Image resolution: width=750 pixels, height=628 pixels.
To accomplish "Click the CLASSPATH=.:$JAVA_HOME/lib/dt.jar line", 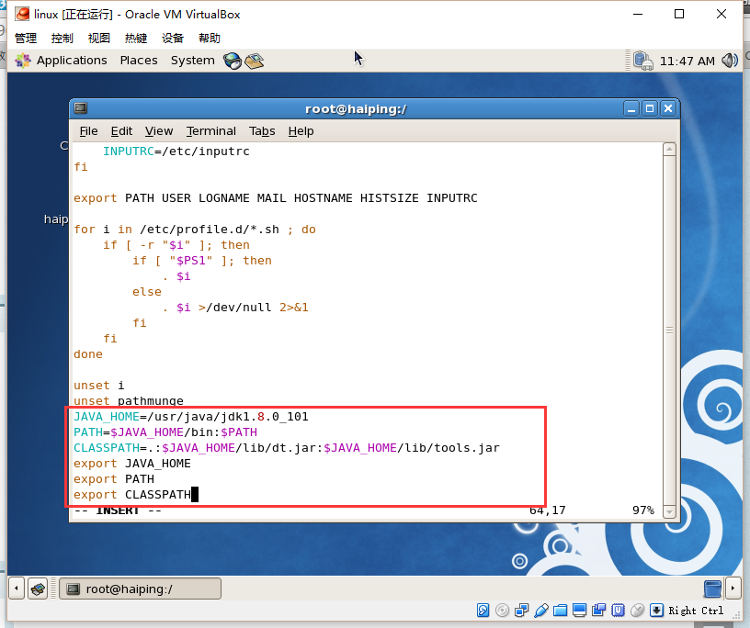I will click(287, 448).
